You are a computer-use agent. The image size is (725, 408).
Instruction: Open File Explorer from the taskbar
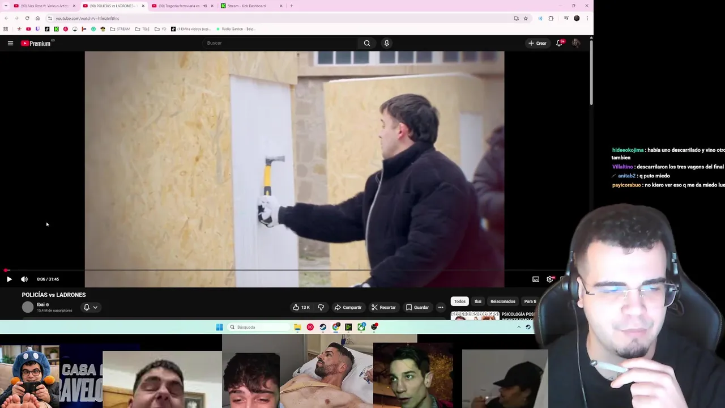click(297, 327)
